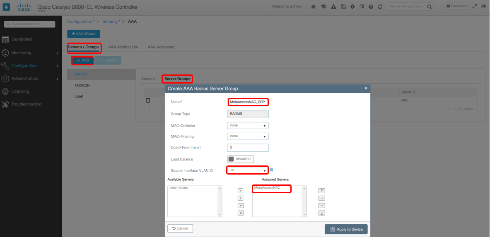Click the Search Menu Items field
This screenshot has width=490, height=237.
30,24
